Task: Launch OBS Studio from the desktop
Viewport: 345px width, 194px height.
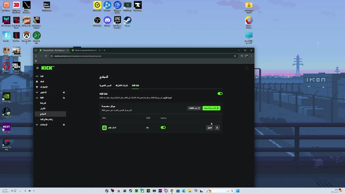Action: tap(97, 22)
